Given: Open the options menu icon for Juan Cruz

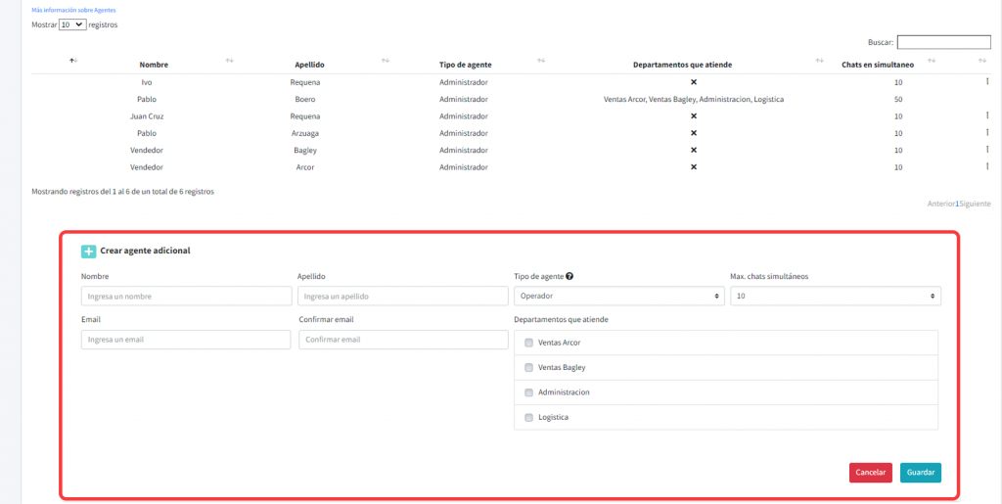Looking at the screenshot, I should point(987,115).
